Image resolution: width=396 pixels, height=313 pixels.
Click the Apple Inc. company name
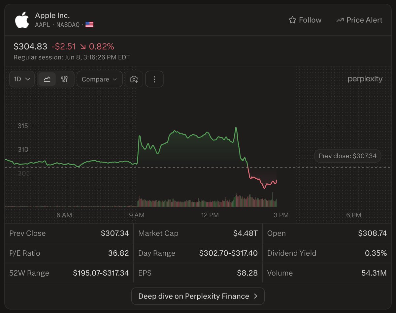point(52,15)
